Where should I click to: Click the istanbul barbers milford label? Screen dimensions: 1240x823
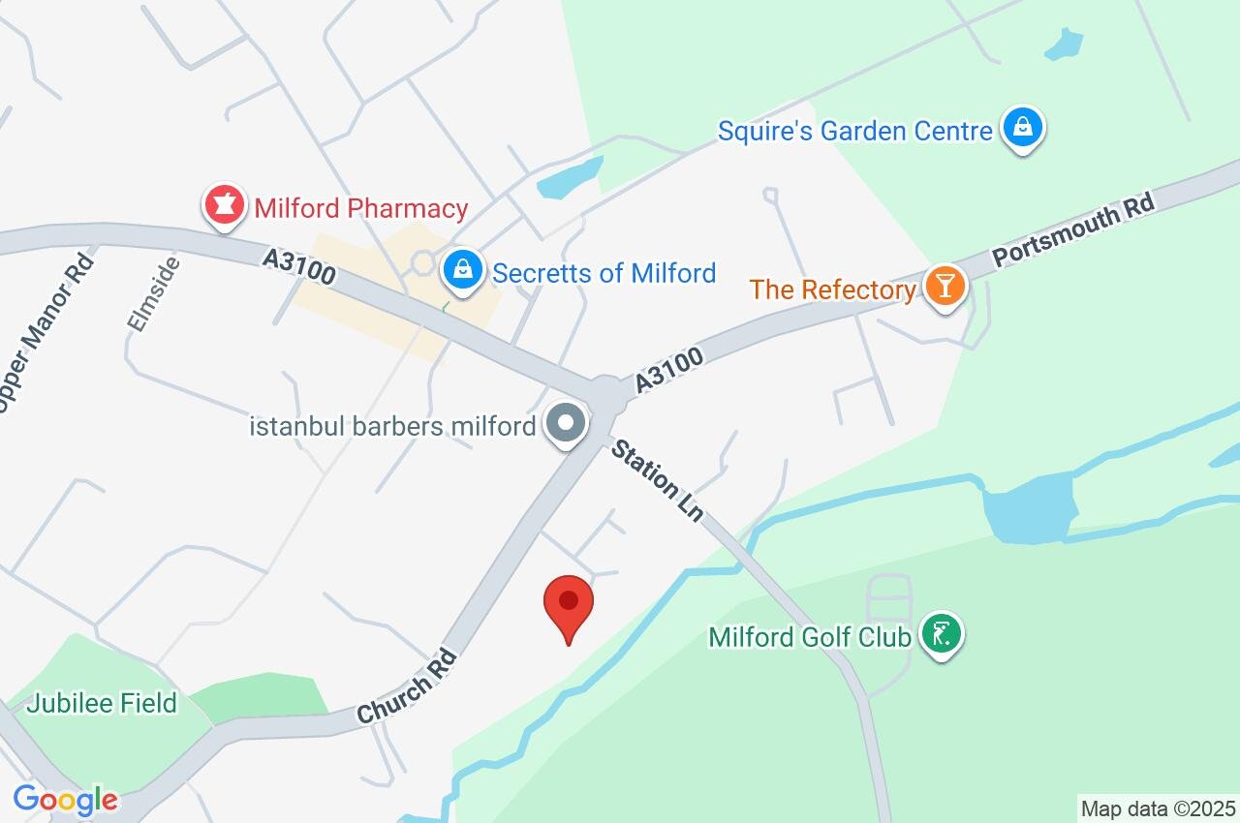(392, 426)
